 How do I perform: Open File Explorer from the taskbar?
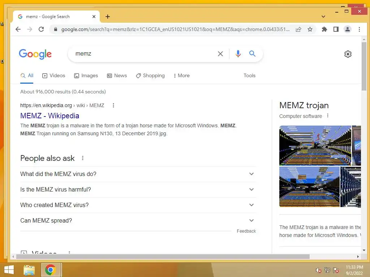pos(29,270)
